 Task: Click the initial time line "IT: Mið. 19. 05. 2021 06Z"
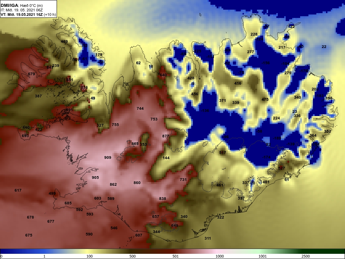[x=21, y=10]
